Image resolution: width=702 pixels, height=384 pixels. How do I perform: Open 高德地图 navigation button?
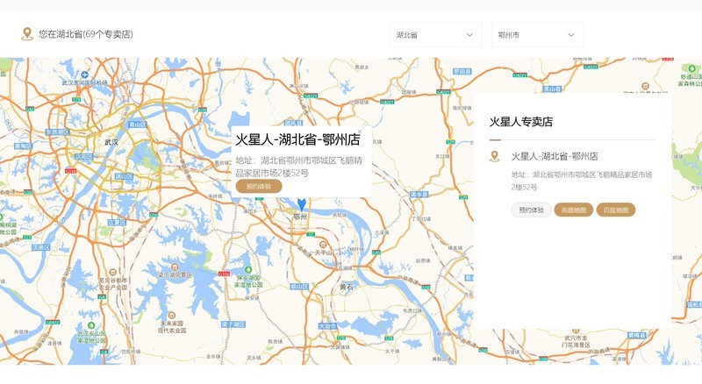click(574, 210)
